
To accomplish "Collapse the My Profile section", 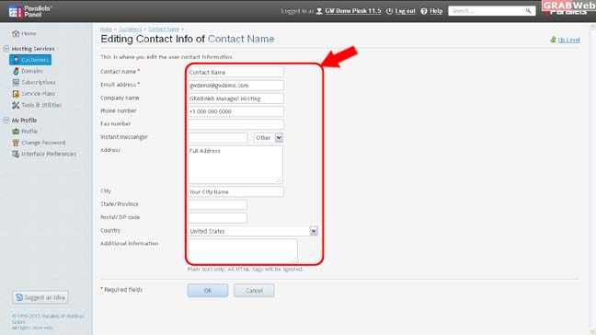I will click(x=6, y=121).
